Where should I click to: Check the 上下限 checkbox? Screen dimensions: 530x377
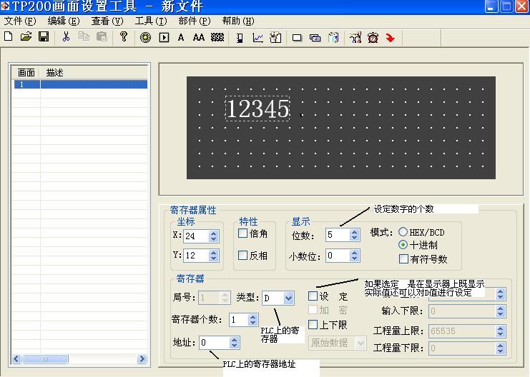[x=313, y=325]
